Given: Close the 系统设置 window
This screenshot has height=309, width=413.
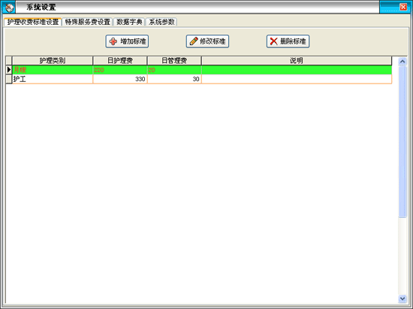Looking at the screenshot, I should pos(403,7).
